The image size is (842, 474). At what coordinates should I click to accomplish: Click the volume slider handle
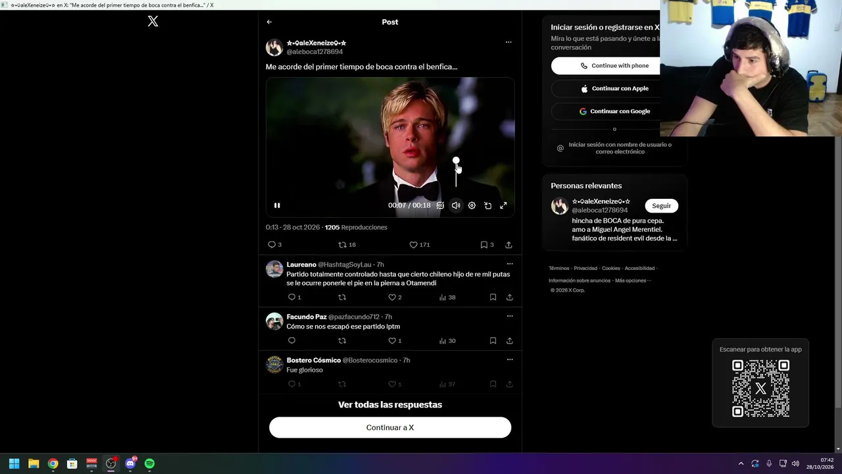(x=456, y=161)
